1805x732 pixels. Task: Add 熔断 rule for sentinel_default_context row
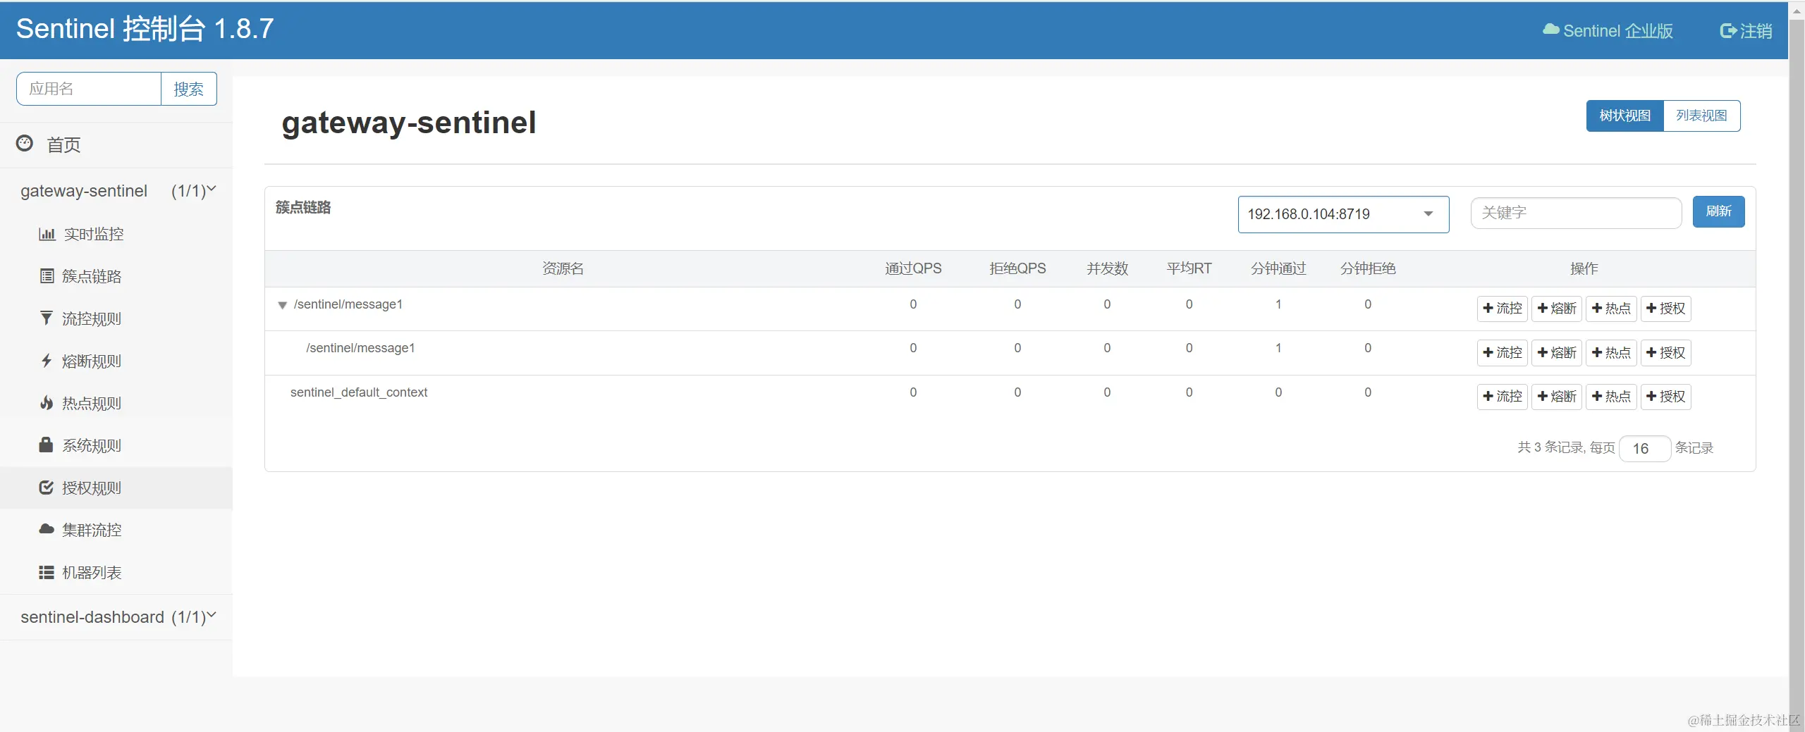(x=1557, y=397)
